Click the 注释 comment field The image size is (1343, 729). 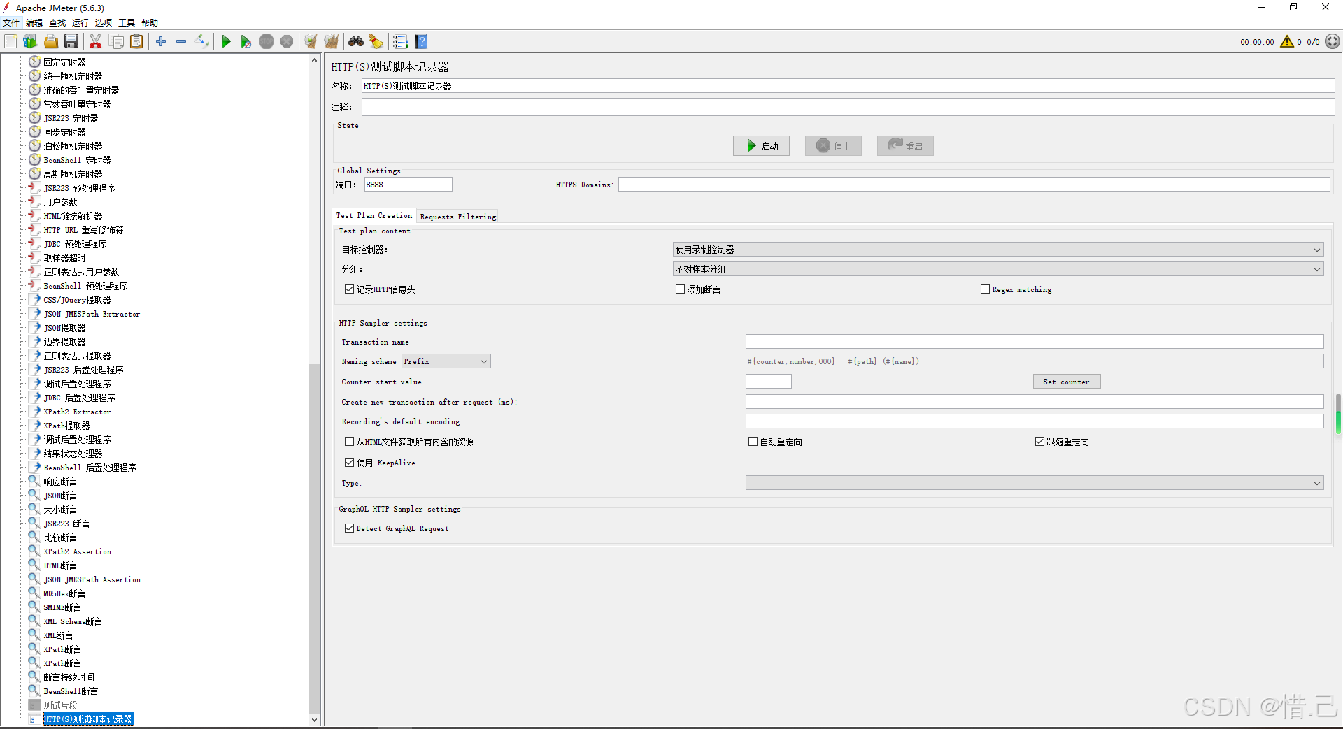(x=848, y=107)
